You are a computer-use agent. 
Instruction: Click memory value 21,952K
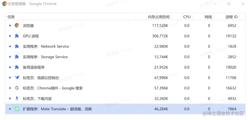tap(161, 67)
